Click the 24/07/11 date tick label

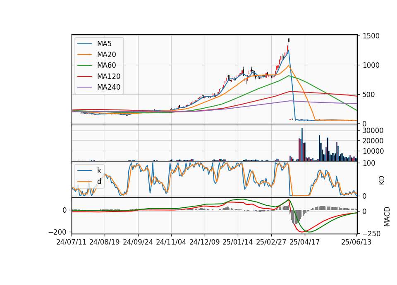(72, 242)
